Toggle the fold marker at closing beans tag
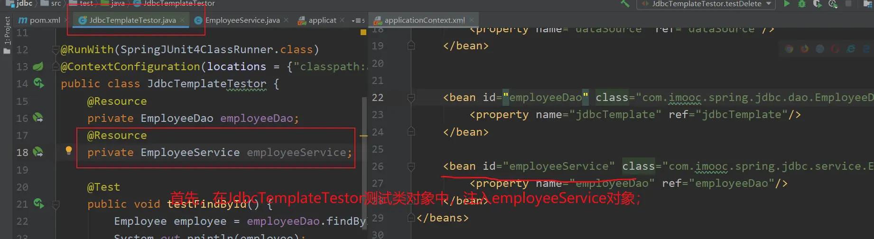Viewport: 874px width, 239px height. pyautogui.click(x=411, y=218)
